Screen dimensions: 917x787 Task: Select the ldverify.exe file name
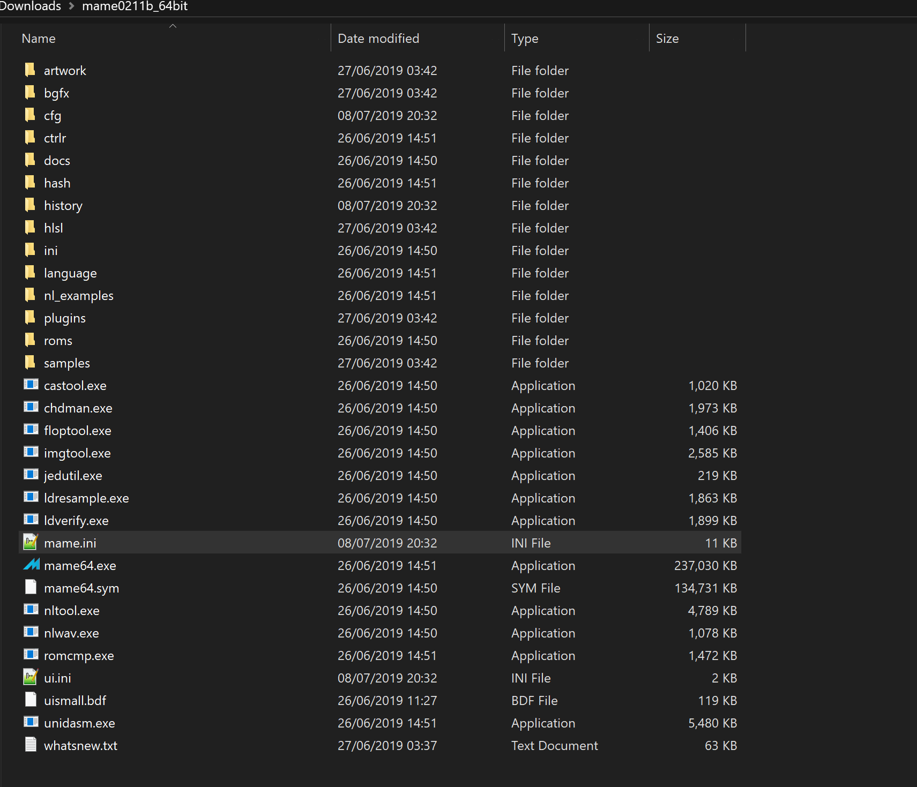[x=76, y=521]
